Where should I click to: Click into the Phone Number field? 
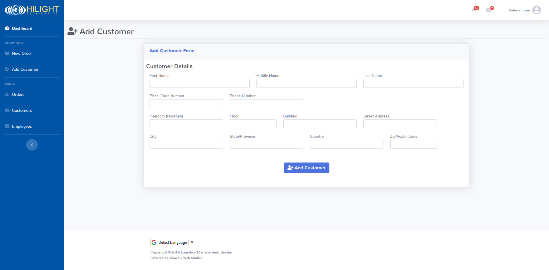point(266,104)
